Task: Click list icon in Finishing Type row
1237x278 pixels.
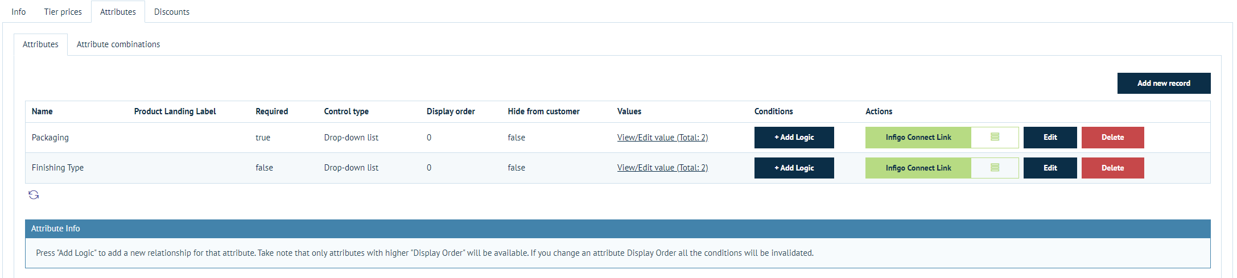Action: coord(995,168)
